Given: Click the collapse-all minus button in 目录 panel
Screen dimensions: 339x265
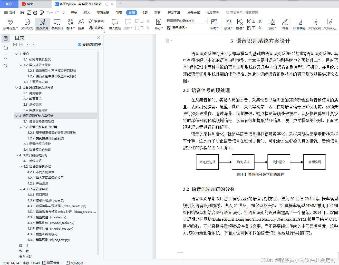Looking at the screenshot, I should tap(33, 45).
